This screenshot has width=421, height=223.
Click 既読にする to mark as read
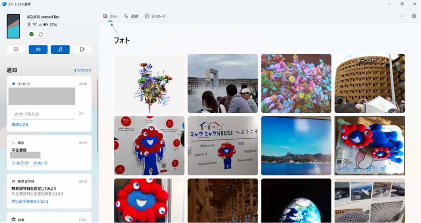tap(20, 124)
